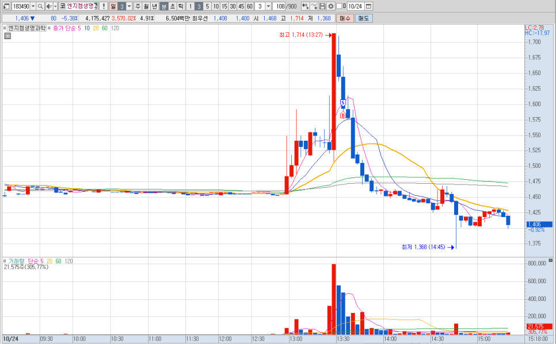Switch to 주 weekly chart period
556x344 pixels.
pyautogui.click(x=138, y=6)
